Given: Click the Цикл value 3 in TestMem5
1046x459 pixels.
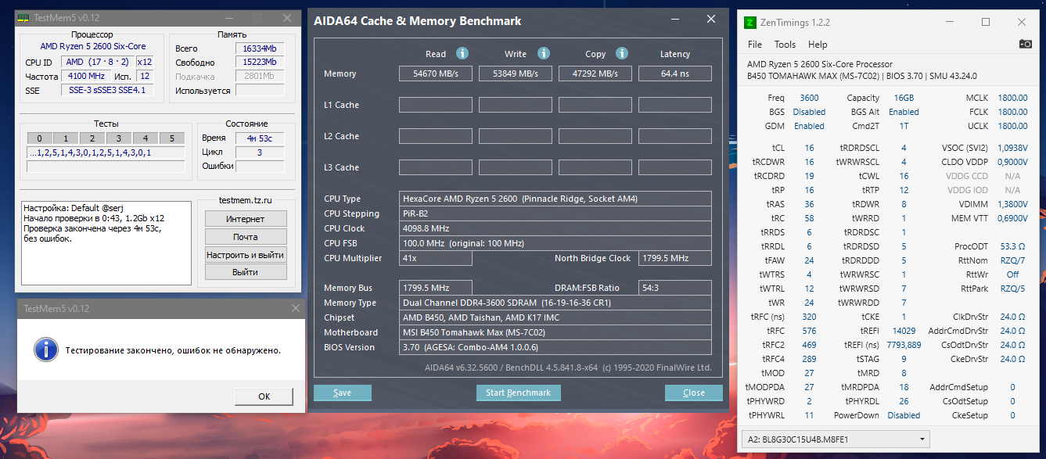Looking at the screenshot, I should pos(260,152).
